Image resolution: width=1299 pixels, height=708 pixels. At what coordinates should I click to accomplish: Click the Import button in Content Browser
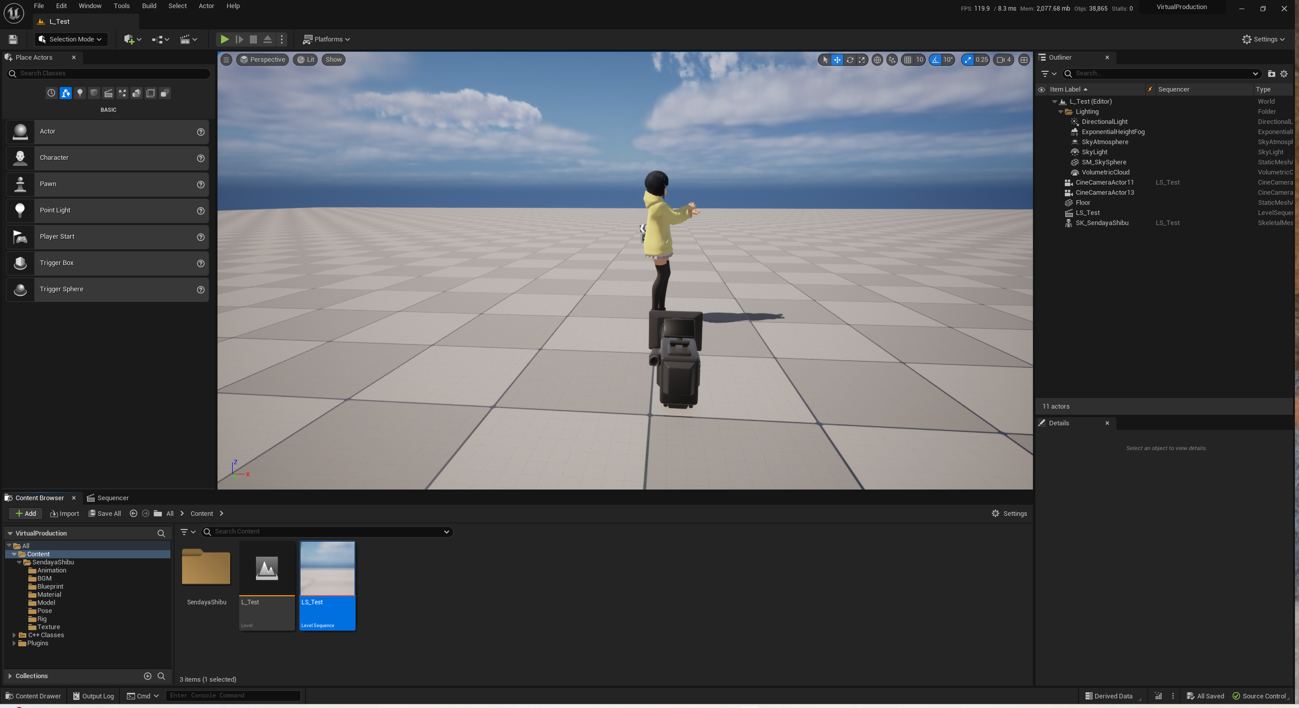point(64,513)
